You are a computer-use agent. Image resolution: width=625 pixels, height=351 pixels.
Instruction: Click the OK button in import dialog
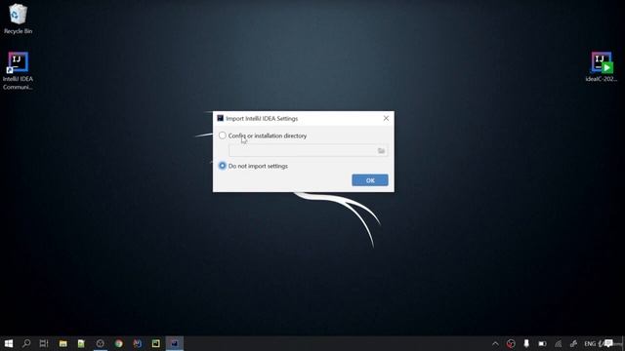pos(370,180)
